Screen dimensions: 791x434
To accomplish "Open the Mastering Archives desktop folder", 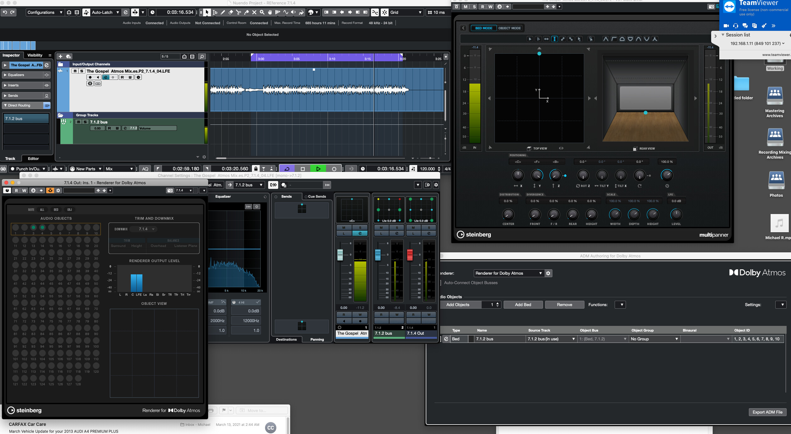I will tap(775, 102).
